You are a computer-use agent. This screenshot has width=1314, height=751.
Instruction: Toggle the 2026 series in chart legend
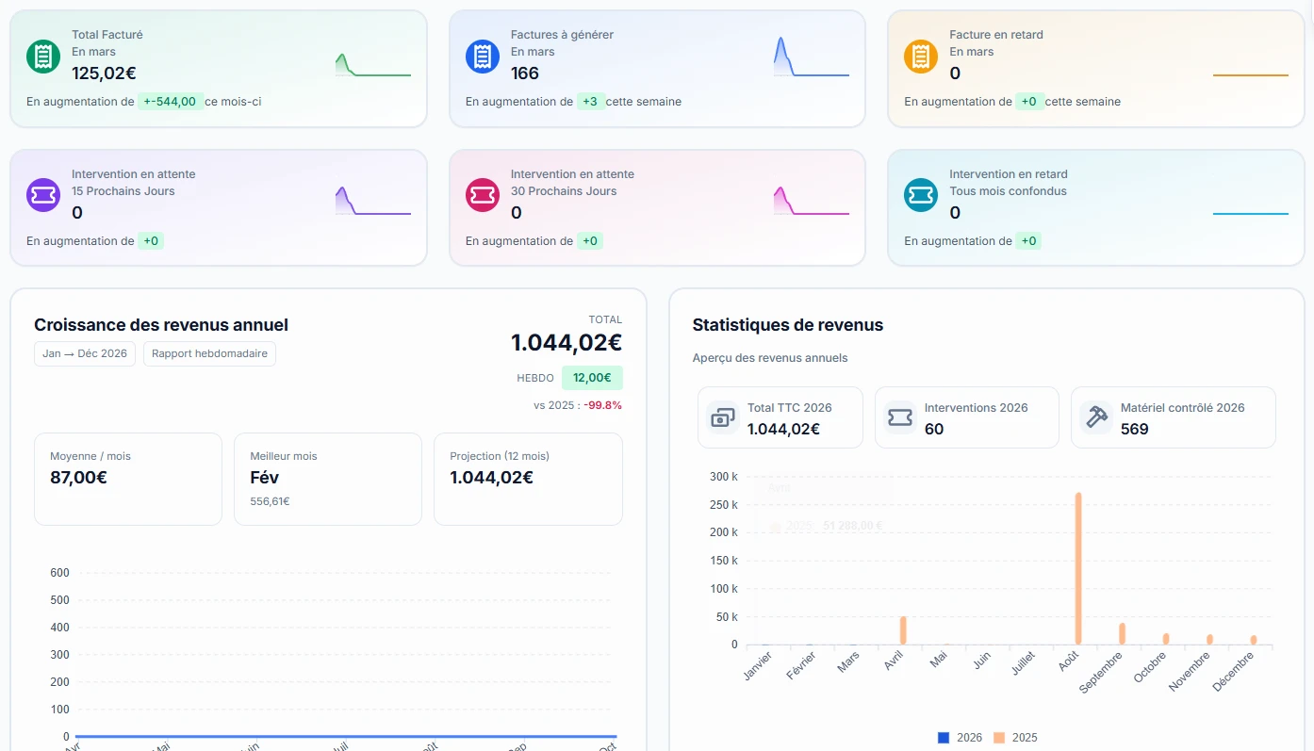click(961, 738)
